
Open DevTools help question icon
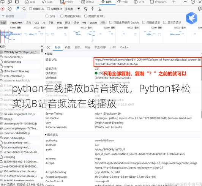click(x=193, y=2)
